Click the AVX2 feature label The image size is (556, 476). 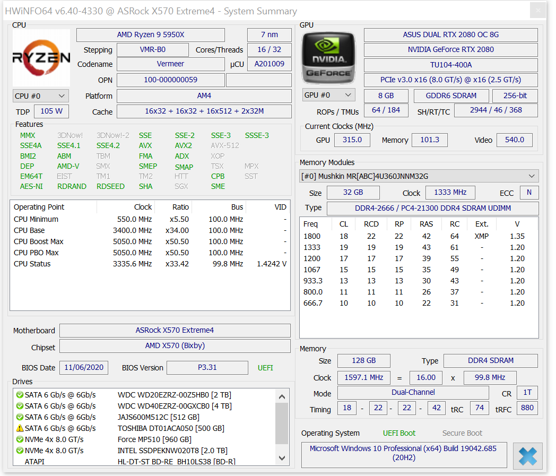click(184, 146)
